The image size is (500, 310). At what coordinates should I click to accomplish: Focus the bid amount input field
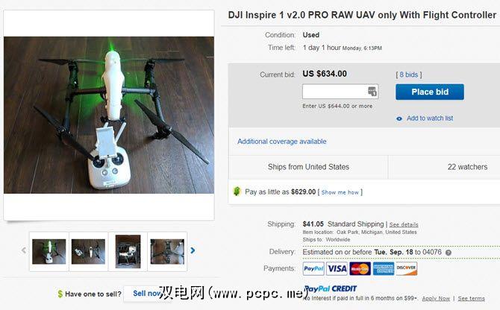340,92
